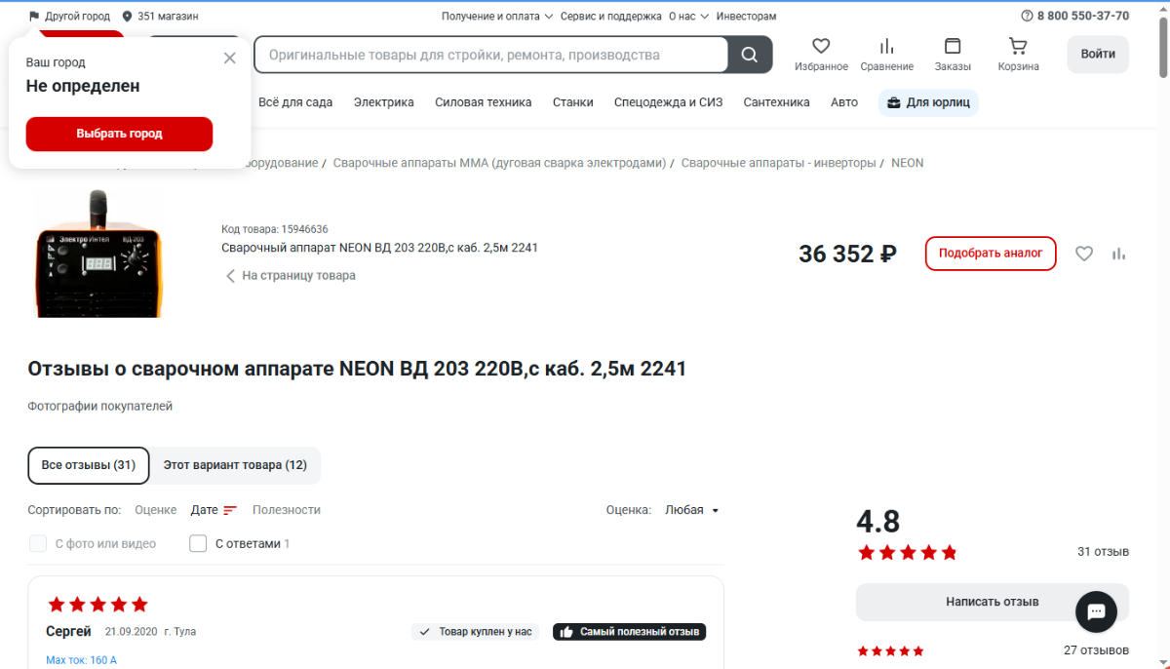Click Max ток: 160 А text
This screenshot has width=1170, height=669.
click(81, 660)
